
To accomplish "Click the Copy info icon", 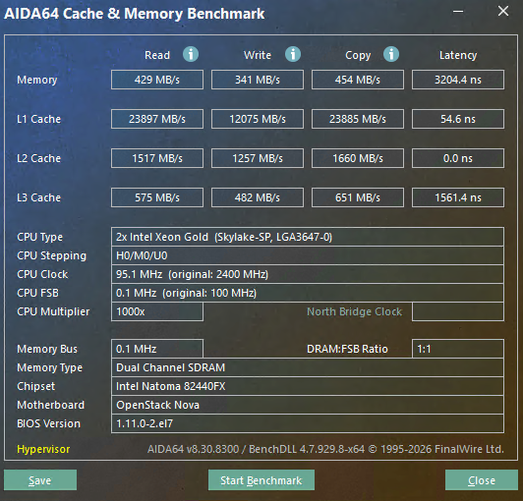I will click(391, 54).
